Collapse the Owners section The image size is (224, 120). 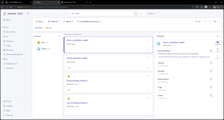pyautogui.click(x=157, y=63)
